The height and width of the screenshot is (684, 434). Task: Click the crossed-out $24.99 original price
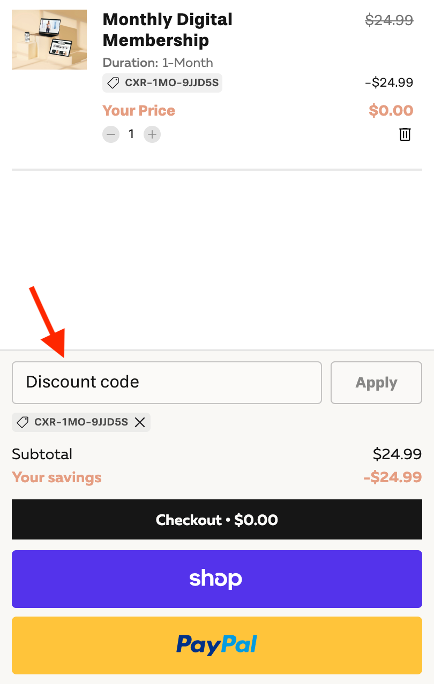(x=389, y=20)
